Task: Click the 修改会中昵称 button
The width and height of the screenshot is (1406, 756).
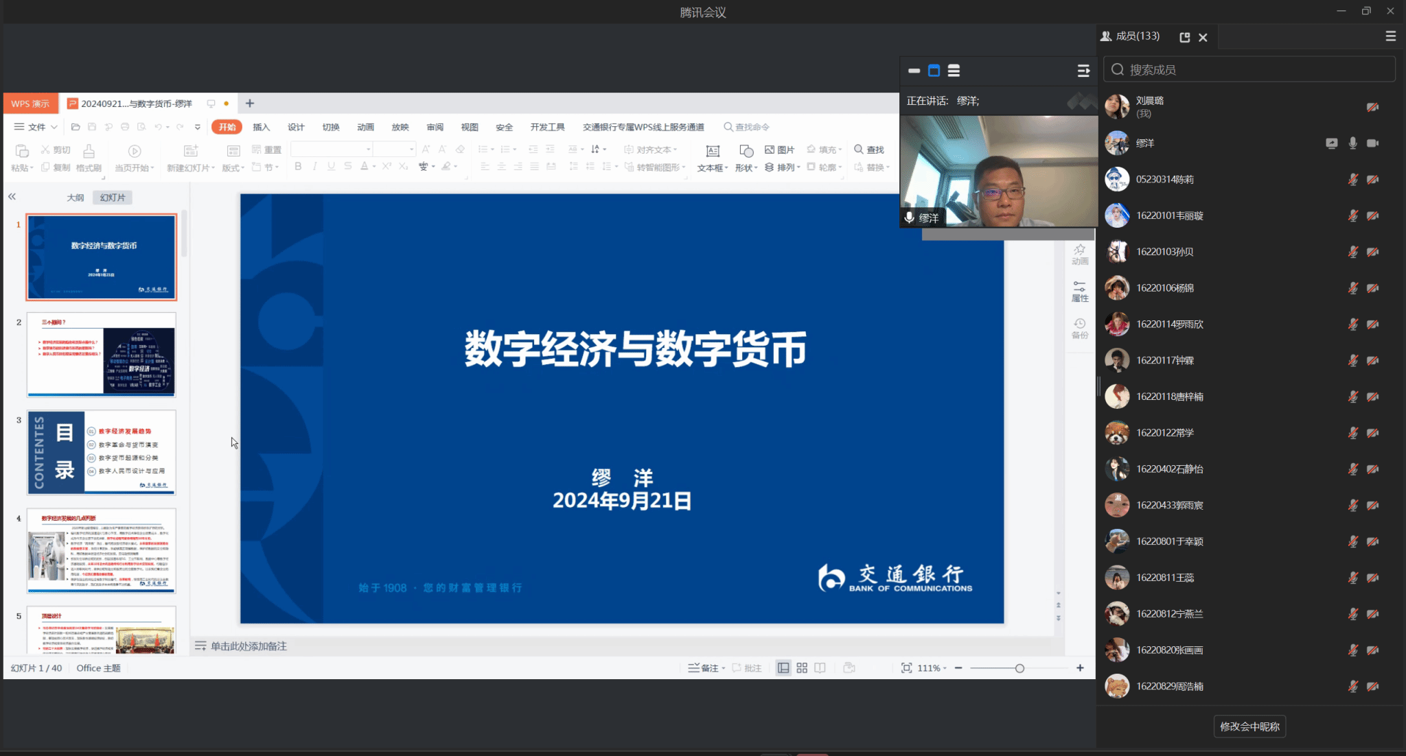Action: (1249, 726)
